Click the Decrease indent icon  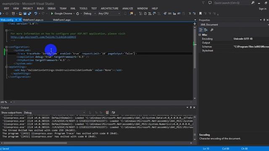click(x=190, y=13)
